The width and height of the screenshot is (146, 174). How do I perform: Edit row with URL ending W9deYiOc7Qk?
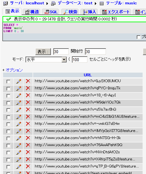point(19,103)
